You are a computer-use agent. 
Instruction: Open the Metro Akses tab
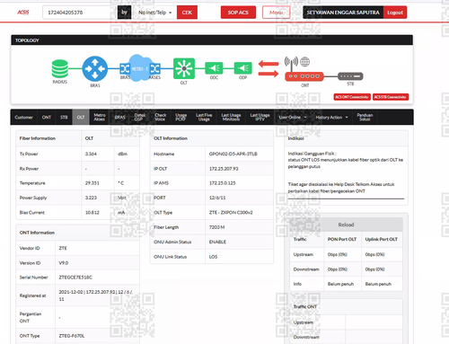(100, 117)
